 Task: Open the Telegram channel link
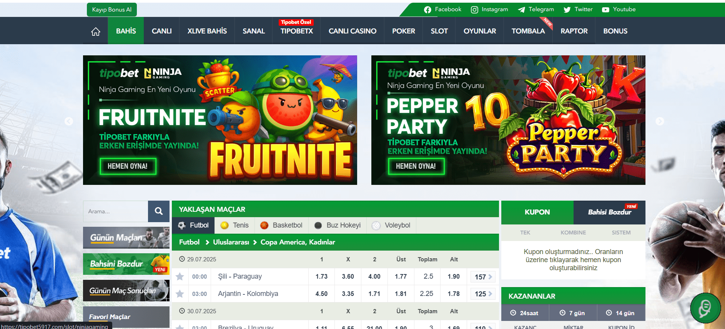click(536, 9)
